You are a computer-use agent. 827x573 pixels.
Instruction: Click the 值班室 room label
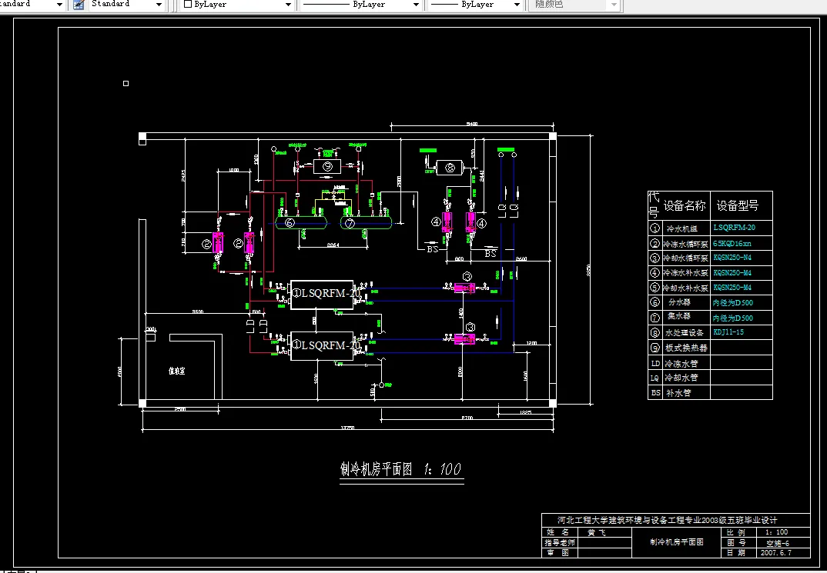pos(176,371)
